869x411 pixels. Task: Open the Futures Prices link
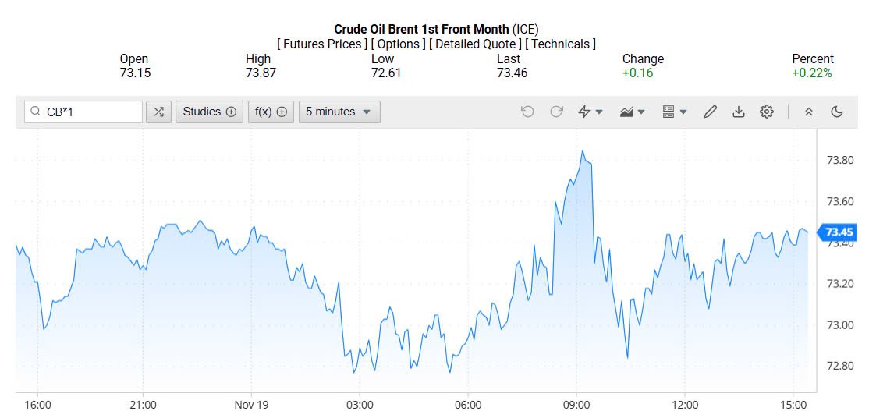click(322, 44)
